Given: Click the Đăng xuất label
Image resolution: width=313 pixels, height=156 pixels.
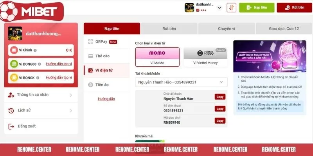Looking at the screenshot, I should [27, 126].
